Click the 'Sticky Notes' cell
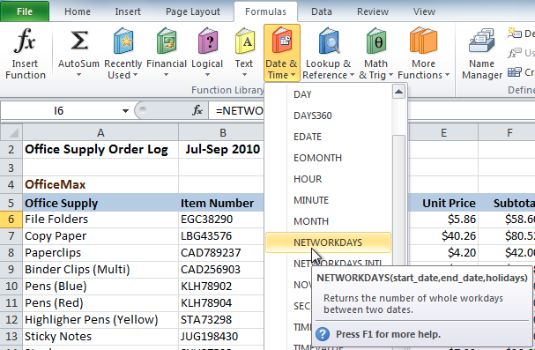This screenshot has height=350, width=535. point(100,337)
